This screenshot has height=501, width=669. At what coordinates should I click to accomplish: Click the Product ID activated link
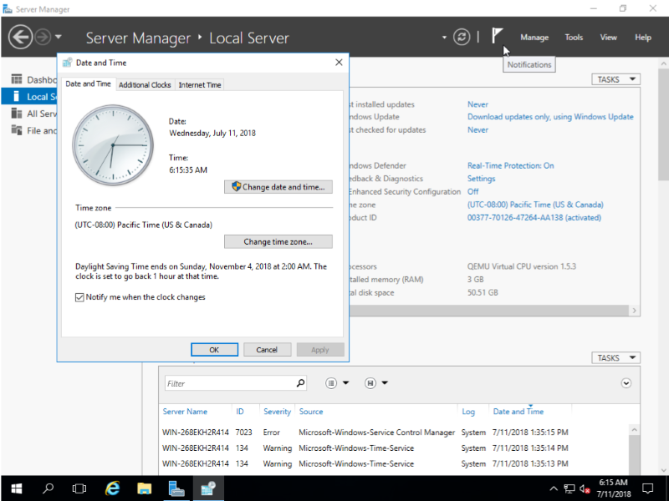click(534, 218)
